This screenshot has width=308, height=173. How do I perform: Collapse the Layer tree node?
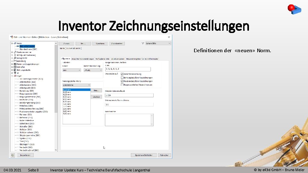(12, 76)
